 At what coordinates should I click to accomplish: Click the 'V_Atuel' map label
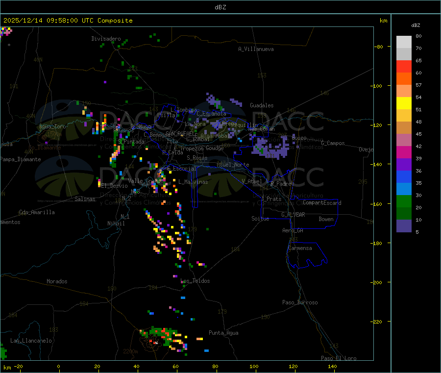point(252,181)
